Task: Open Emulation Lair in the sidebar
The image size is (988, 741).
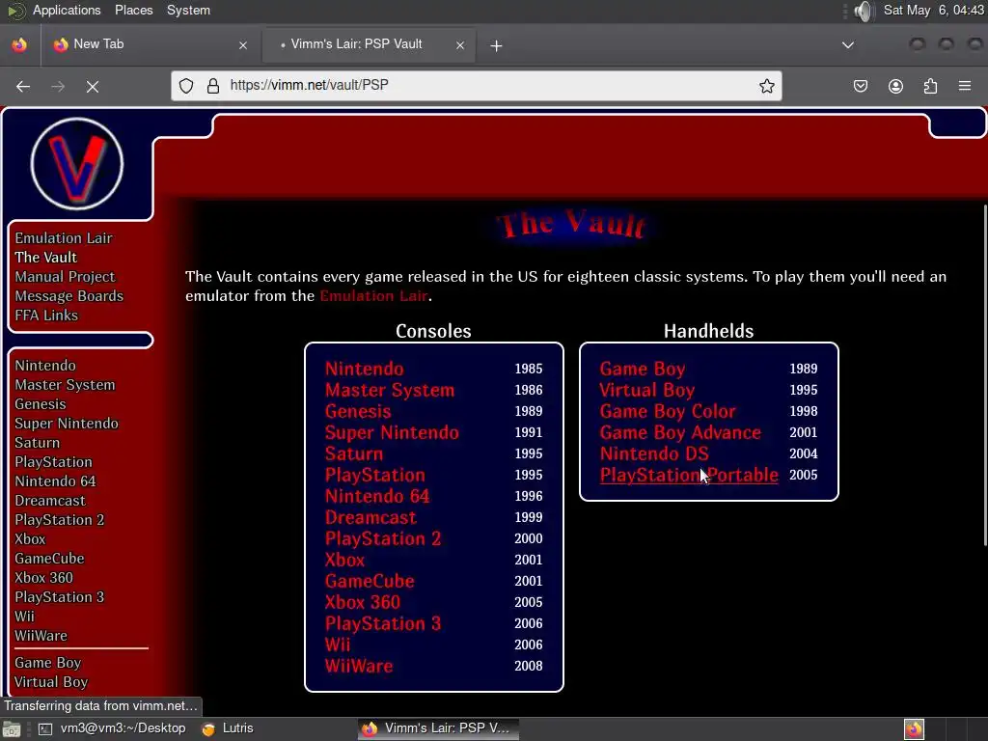Action: point(64,238)
